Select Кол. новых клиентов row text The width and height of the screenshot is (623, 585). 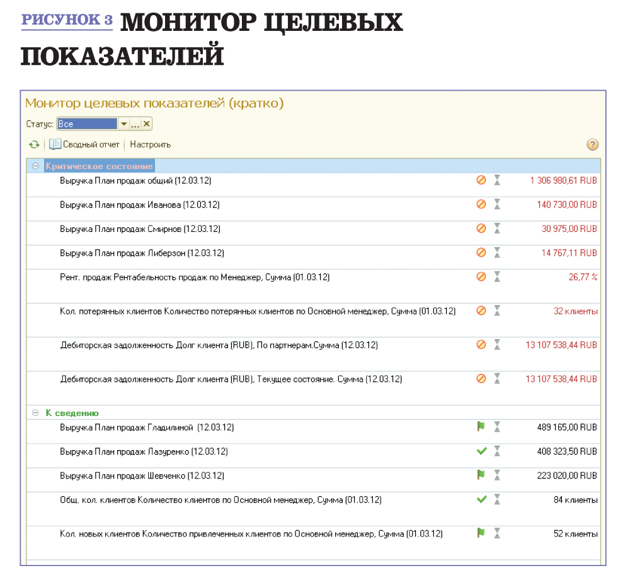[x=251, y=534]
